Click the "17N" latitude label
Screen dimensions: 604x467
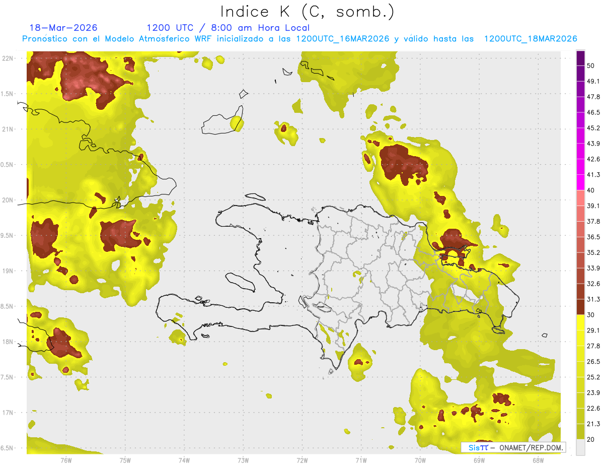[x=8, y=413]
